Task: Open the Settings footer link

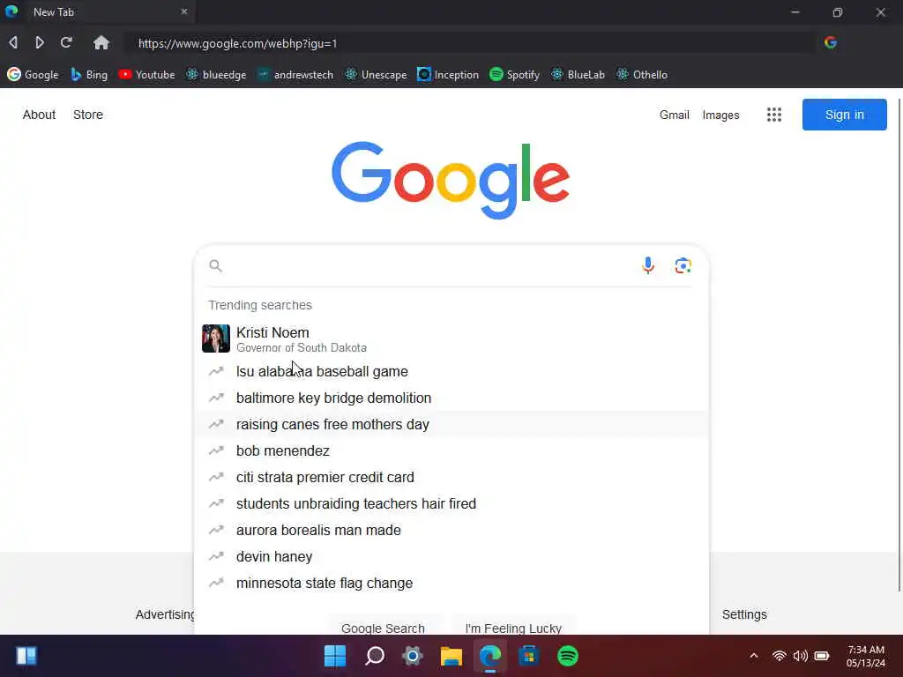Action: pyautogui.click(x=744, y=614)
